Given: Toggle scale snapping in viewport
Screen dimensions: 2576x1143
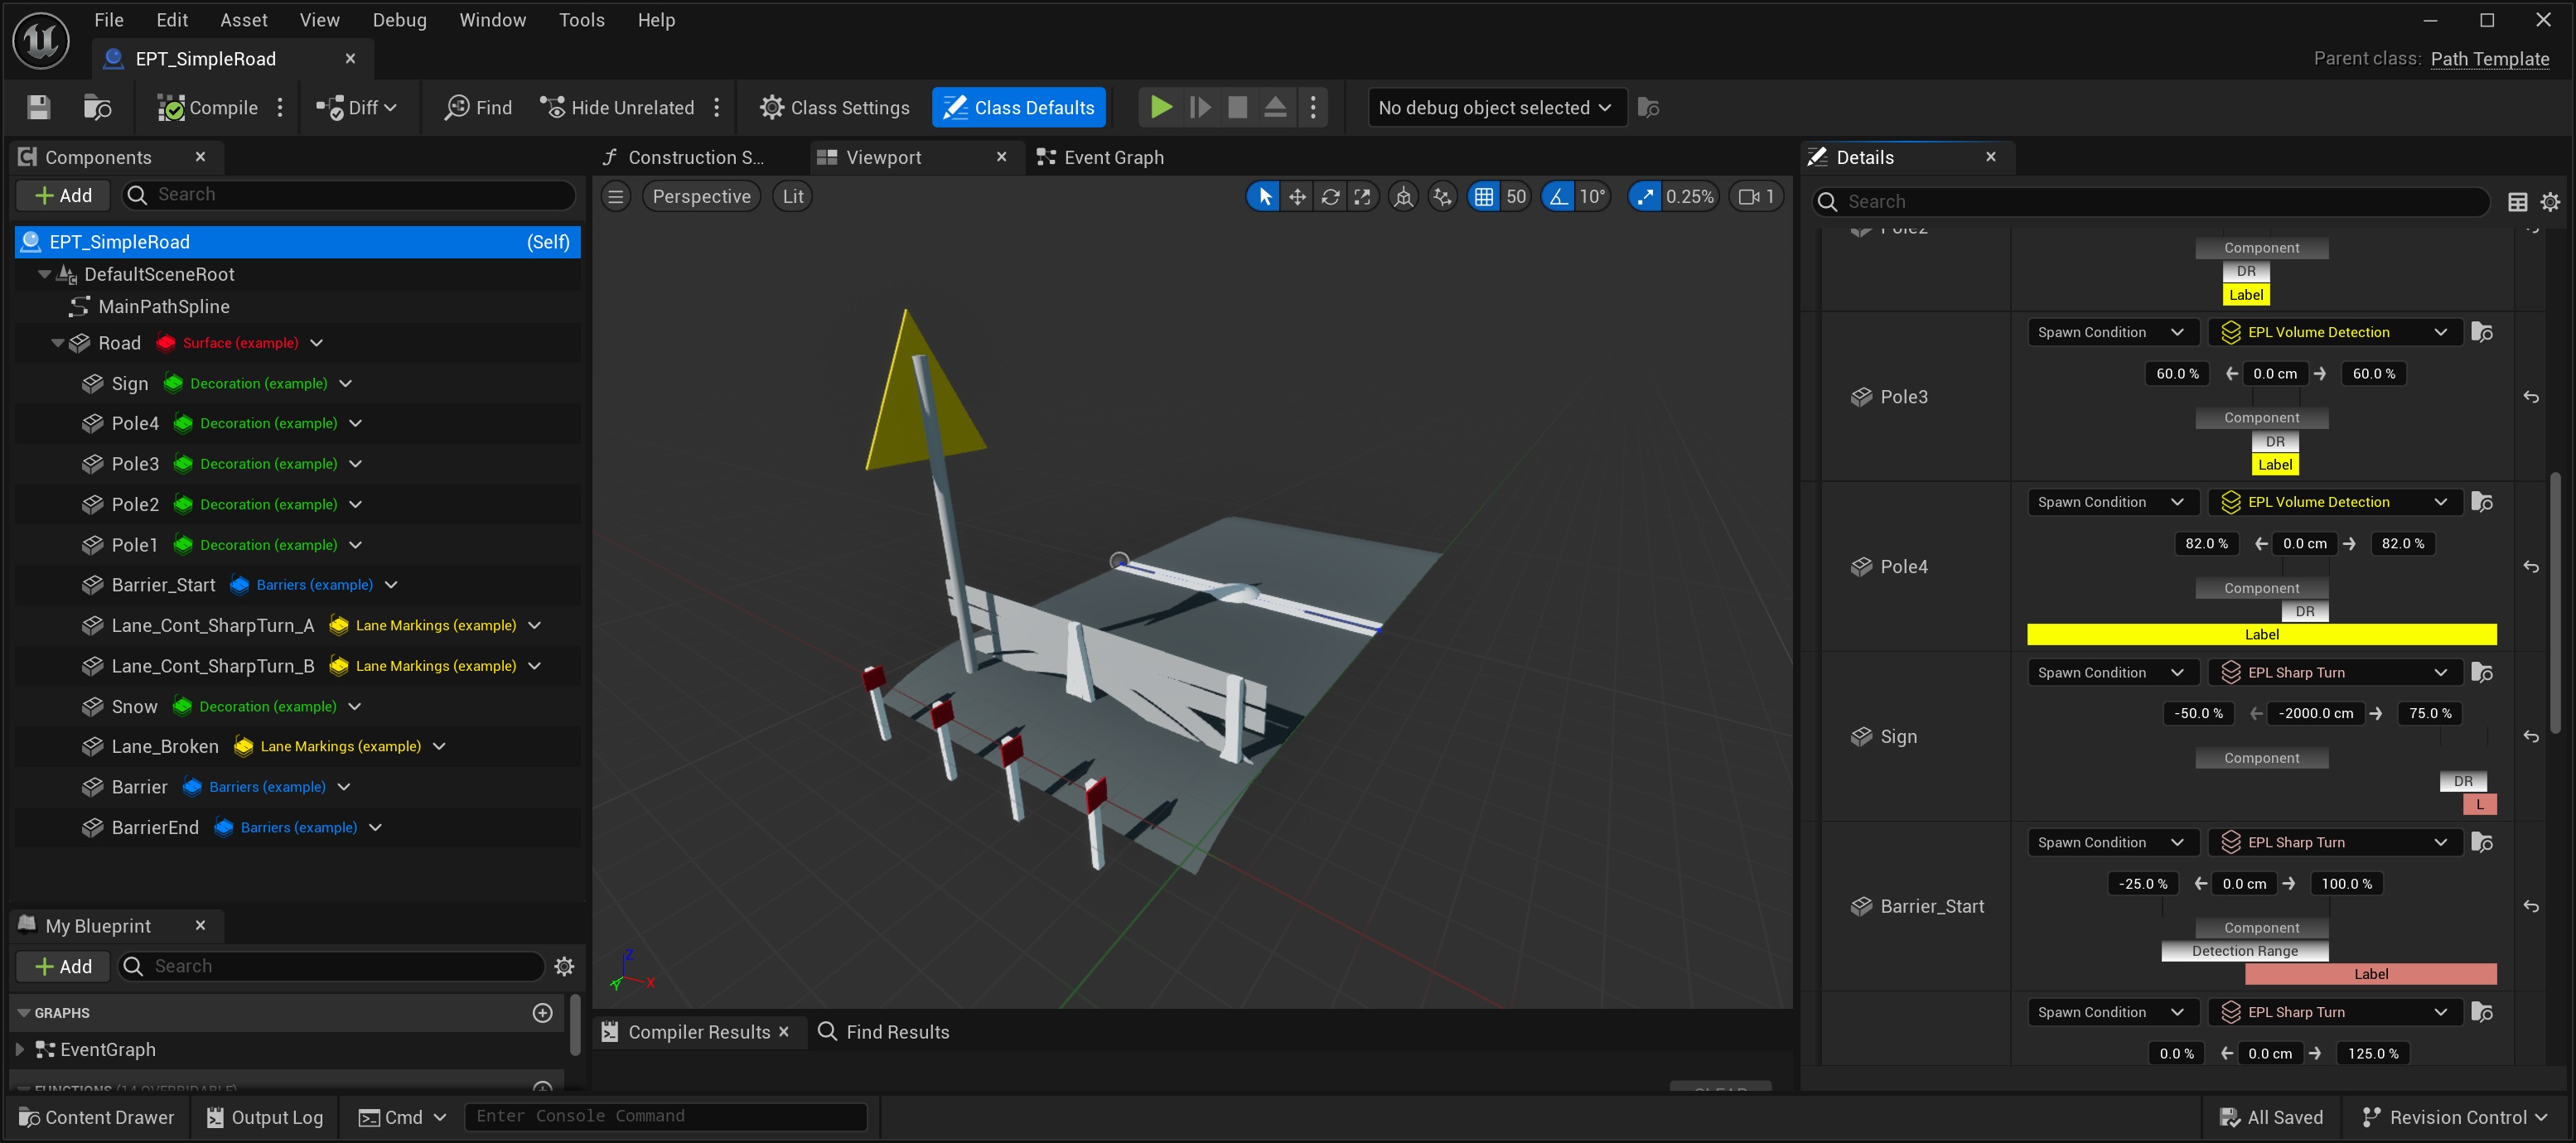Looking at the screenshot, I should [x=1645, y=197].
